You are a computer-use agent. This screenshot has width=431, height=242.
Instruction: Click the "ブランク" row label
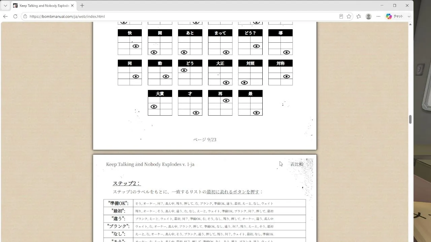pos(118,226)
